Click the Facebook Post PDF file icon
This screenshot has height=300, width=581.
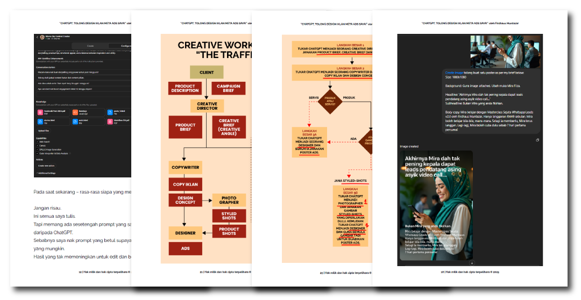pyautogui.click(x=40, y=112)
